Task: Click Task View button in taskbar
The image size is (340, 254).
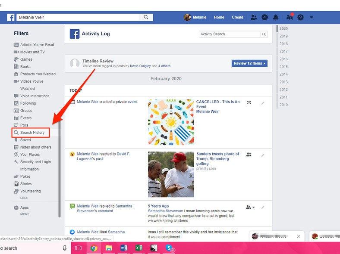Action: point(78,248)
